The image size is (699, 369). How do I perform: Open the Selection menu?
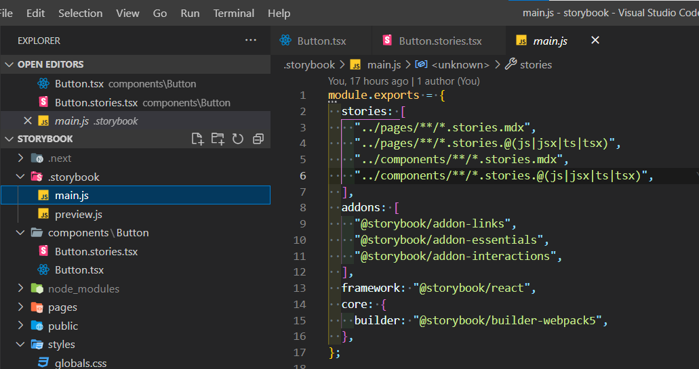(80, 14)
